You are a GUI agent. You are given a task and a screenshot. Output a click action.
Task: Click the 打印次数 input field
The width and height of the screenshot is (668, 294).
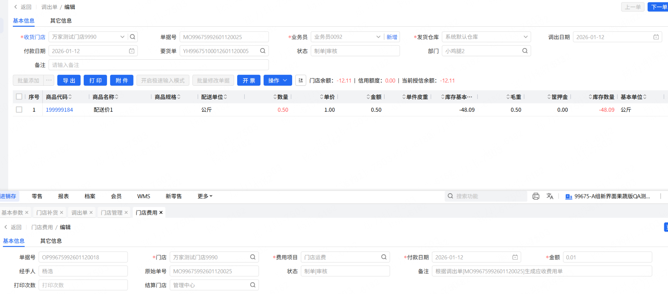tap(83, 285)
